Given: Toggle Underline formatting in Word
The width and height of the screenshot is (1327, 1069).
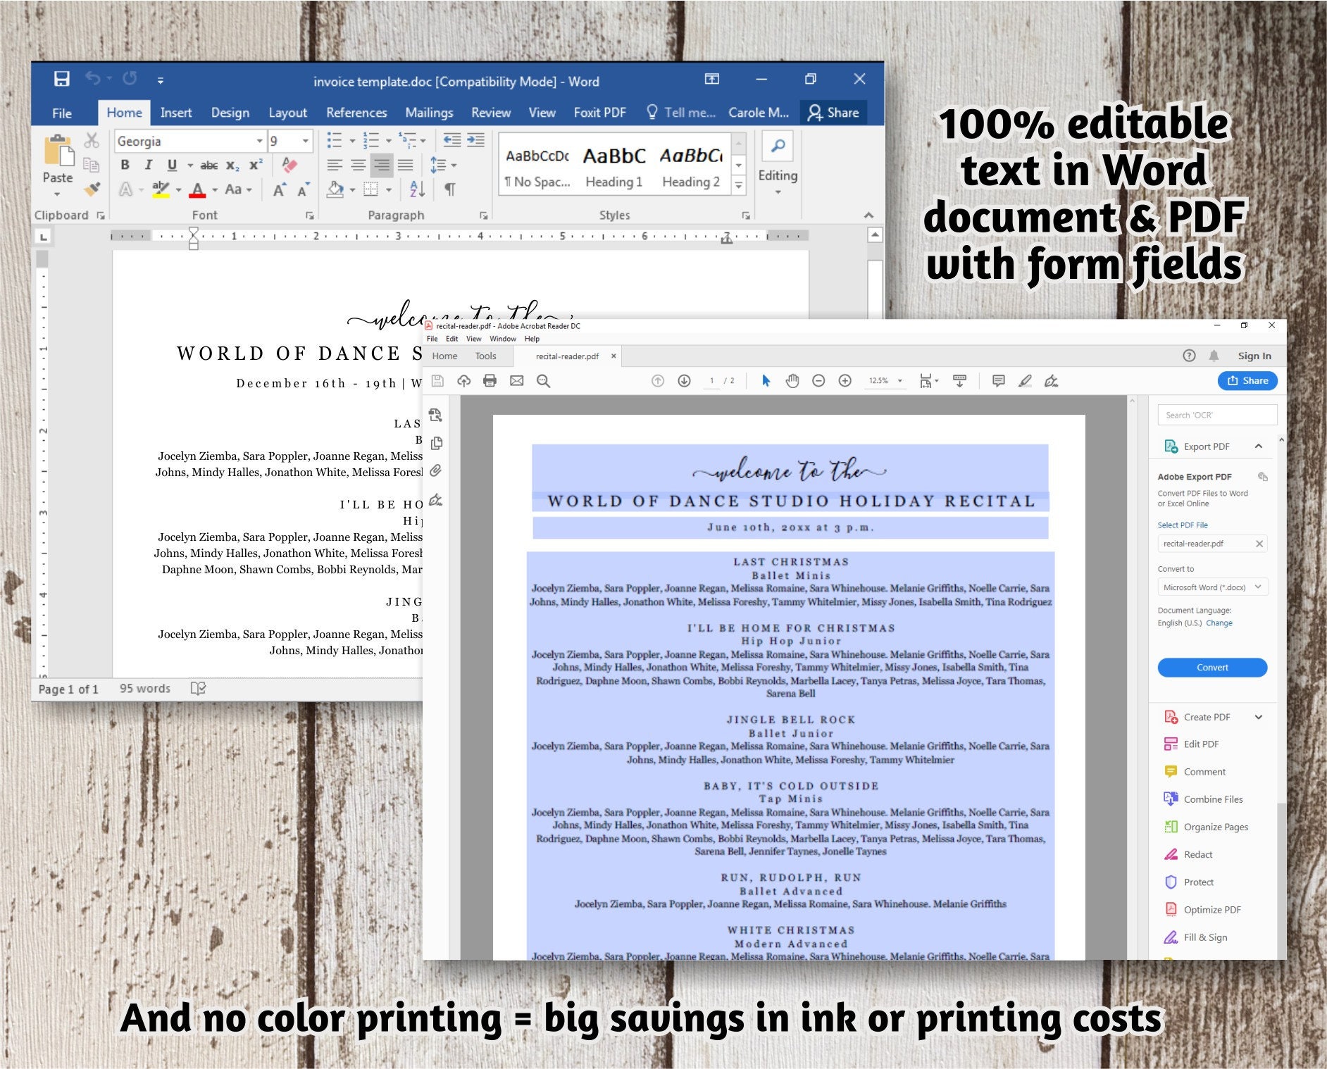Looking at the screenshot, I should coord(172,165).
